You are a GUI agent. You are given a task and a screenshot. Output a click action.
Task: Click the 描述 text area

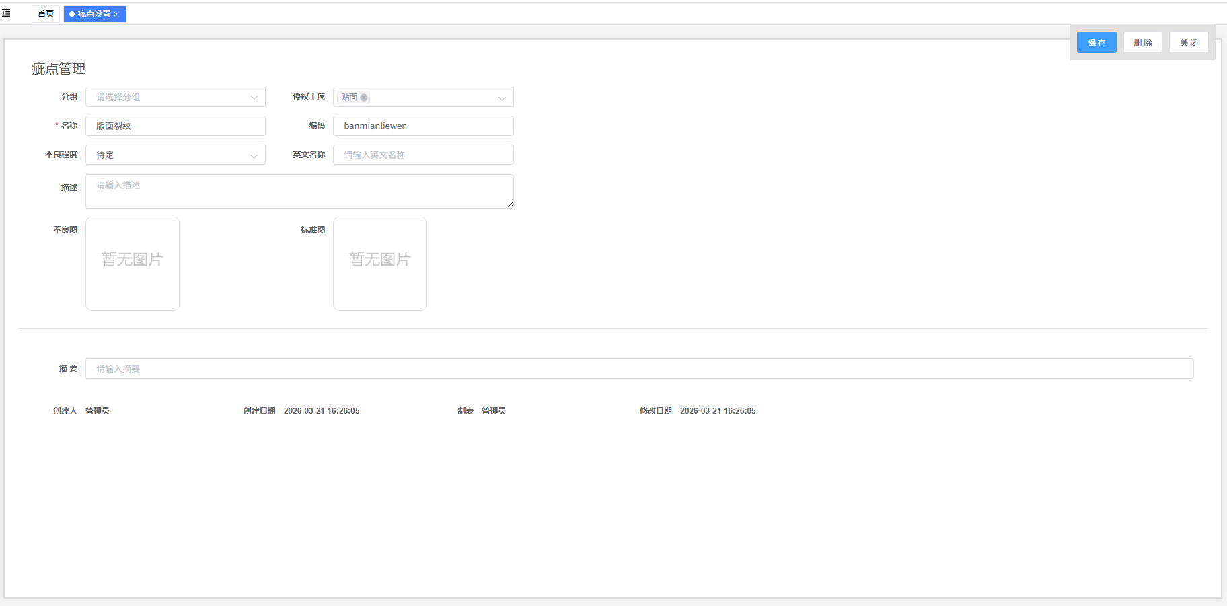point(299,191)
